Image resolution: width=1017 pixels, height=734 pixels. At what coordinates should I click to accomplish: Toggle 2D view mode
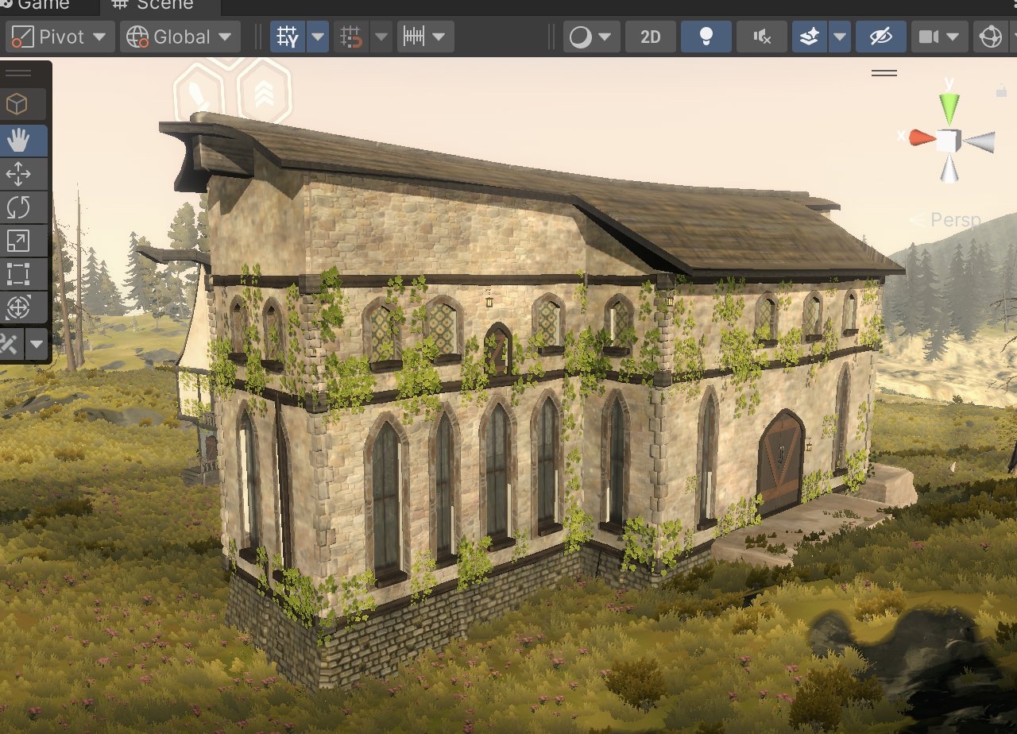click(650, 37)
